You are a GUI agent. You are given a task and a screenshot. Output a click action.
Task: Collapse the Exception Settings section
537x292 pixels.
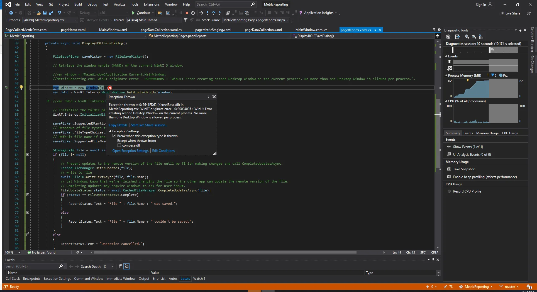(x=110, y=131)
